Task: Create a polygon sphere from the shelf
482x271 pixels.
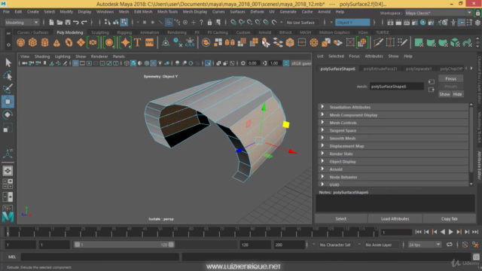Action: click(x=20, y=42)
